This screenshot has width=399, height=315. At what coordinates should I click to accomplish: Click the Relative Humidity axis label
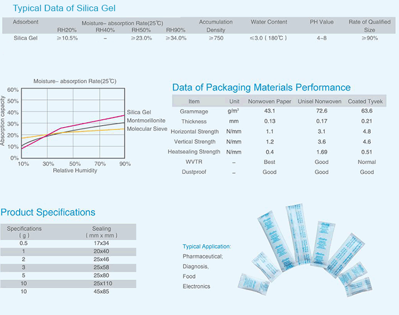[75, 171]
